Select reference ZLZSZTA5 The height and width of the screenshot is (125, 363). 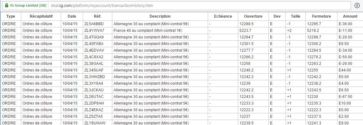pyautogui.click(x=94, y=117)
